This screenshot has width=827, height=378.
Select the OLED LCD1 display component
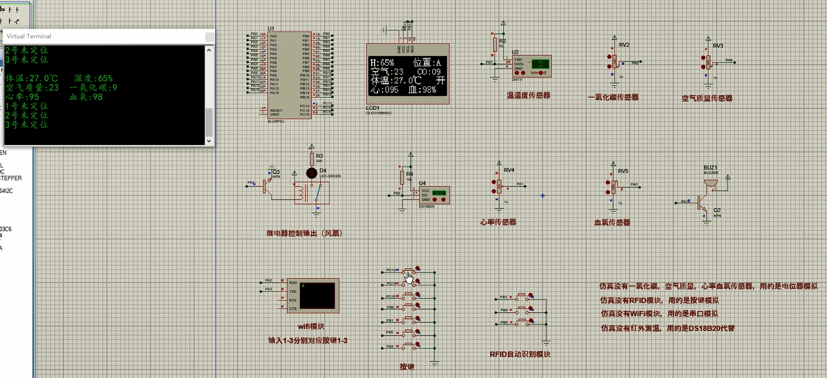coord(408,75)
